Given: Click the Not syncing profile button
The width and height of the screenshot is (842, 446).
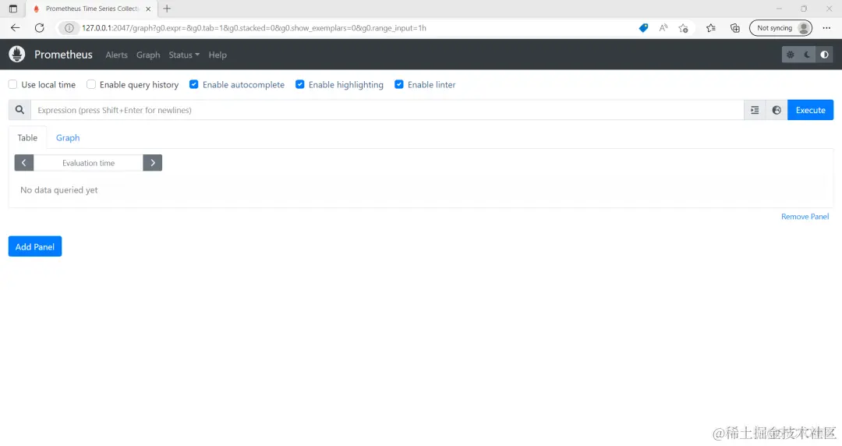Looking at the screenshot, I should tap(780, 28).
